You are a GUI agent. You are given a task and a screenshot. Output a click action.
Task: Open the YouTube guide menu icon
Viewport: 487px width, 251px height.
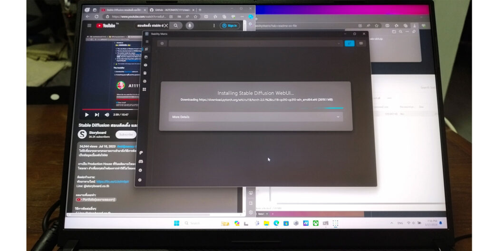point(89,26)
